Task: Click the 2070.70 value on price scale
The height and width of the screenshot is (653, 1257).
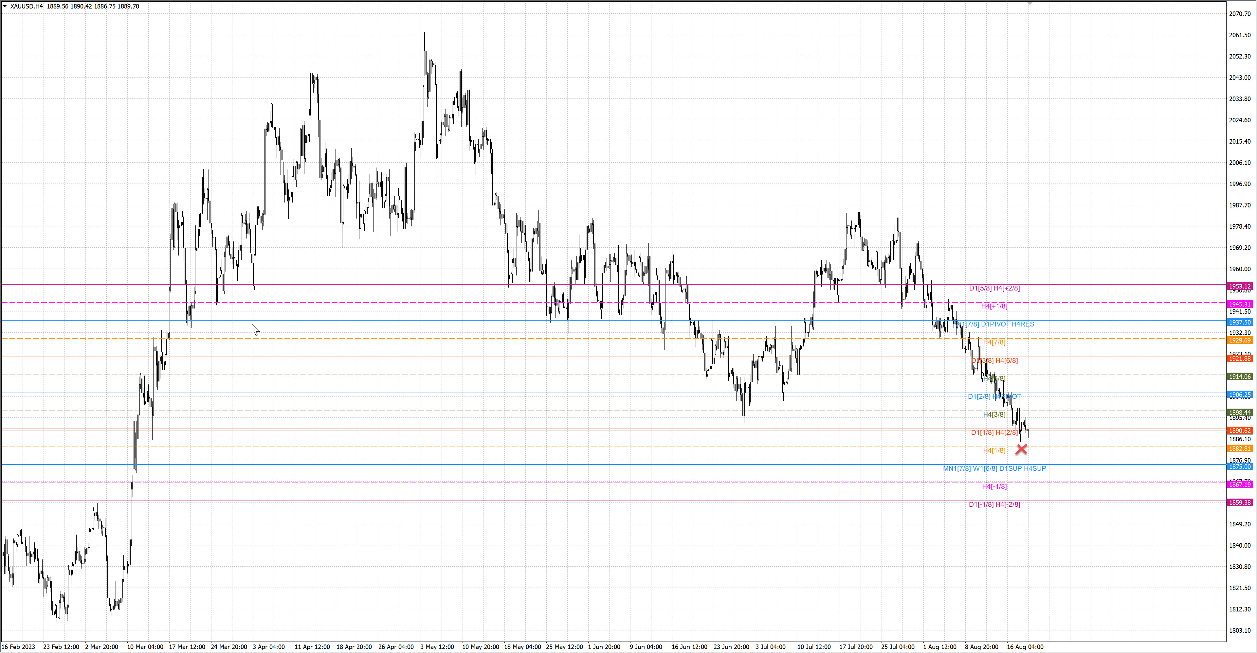Action: pyautogui.click(x=1239, y=14)
